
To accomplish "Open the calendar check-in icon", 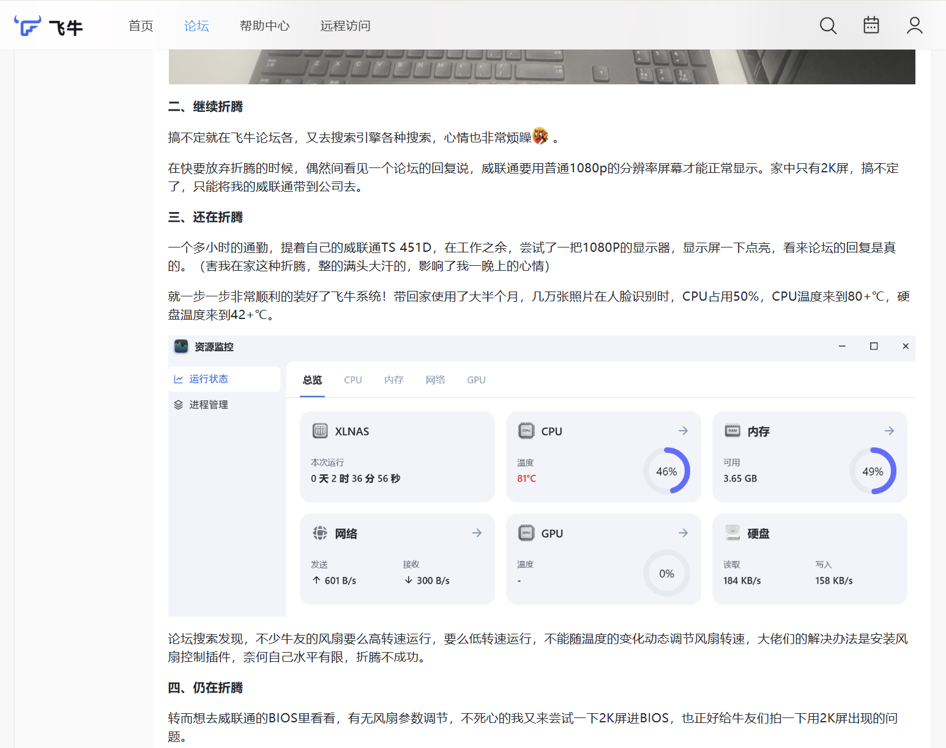I will pyautogui.click(x=871, y=25).
